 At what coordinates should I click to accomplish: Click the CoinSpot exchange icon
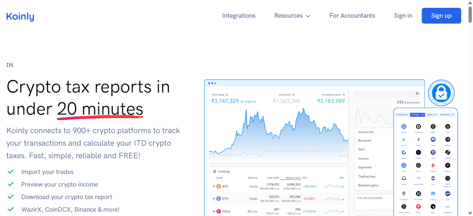coord(448,152)
